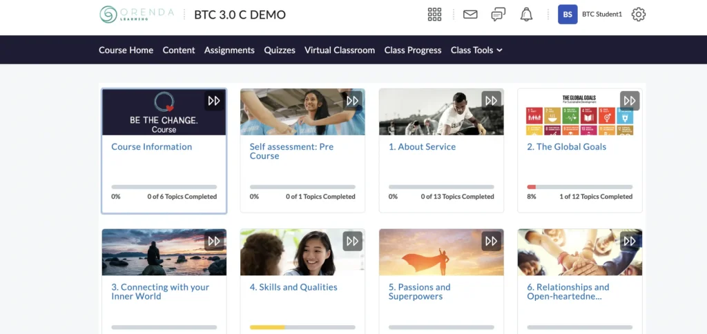Click The Global Goals progress bar

[x=579, y=187]
